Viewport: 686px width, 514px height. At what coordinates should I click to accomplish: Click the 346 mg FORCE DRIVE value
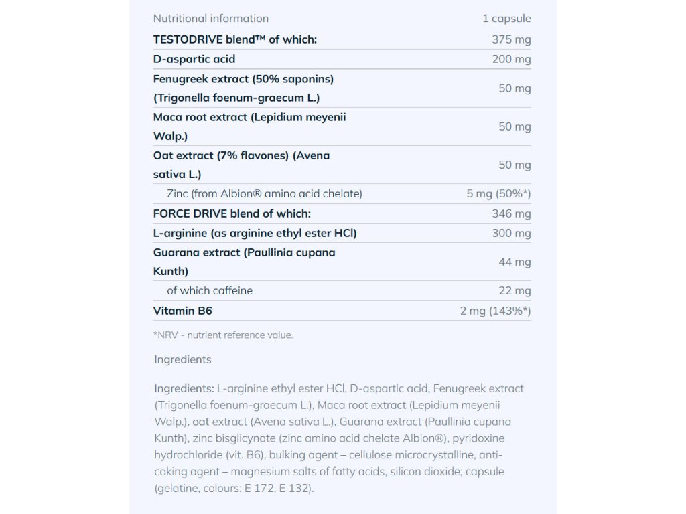511,213
